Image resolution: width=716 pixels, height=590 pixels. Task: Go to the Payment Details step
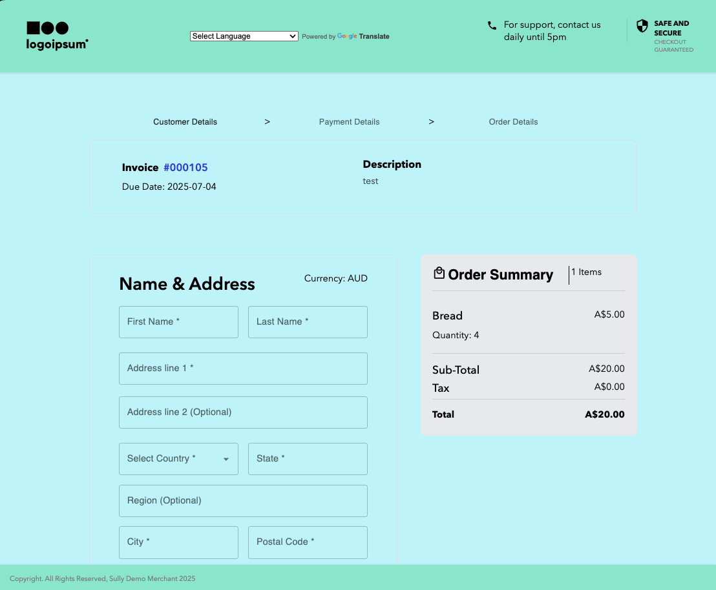pyautogui.click(x=349, y=122)
